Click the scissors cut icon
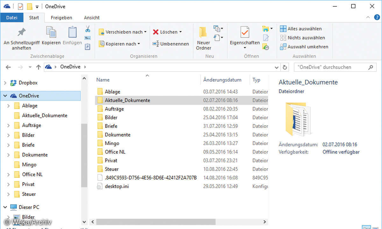 88,30
